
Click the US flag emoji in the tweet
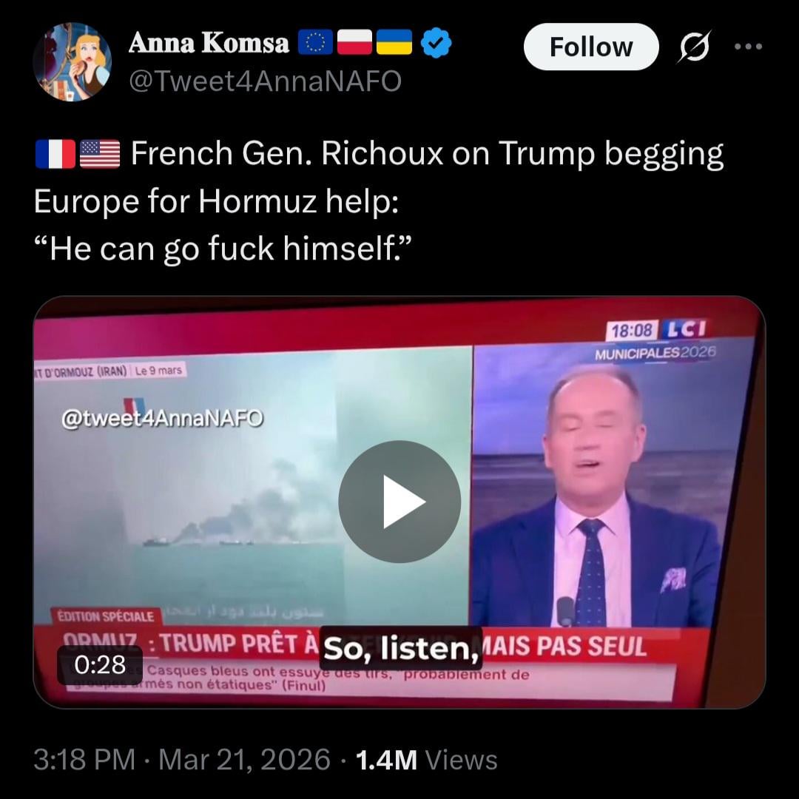tap(100, 154)
